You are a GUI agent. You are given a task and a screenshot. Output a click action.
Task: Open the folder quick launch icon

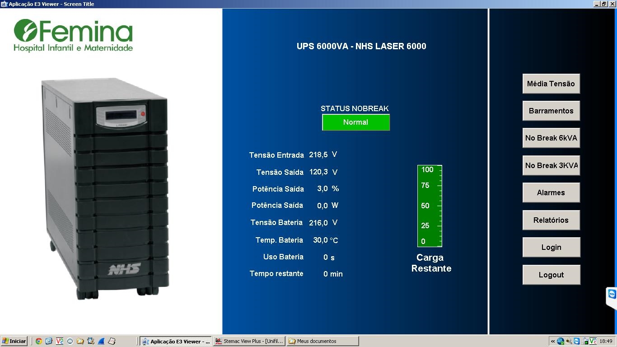[x=80, y=341]
